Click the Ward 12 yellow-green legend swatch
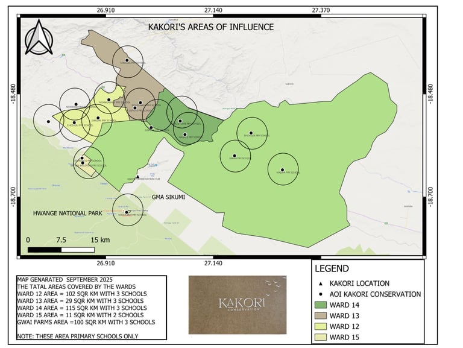Image resolution: width=463 pixels, height=348 pixels. point(321,326)
